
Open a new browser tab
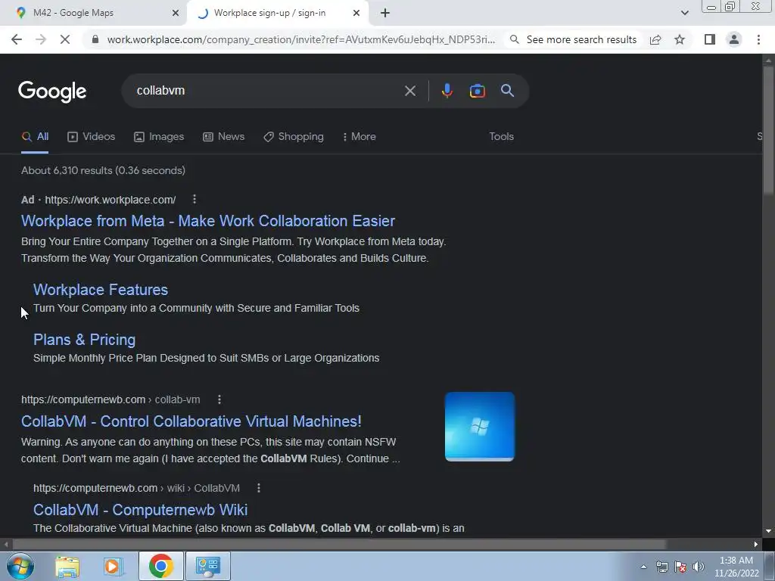tap(385, 13)
